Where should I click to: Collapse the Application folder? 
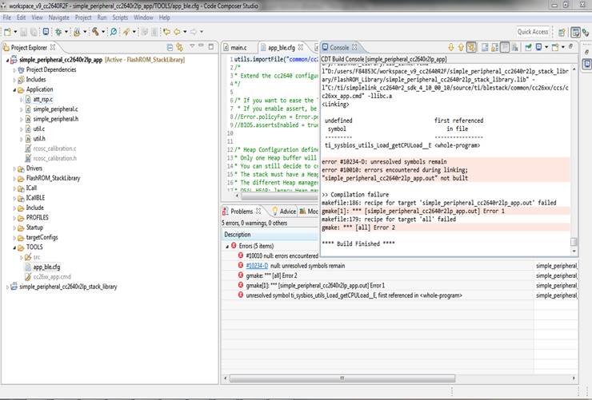point(14,89)
